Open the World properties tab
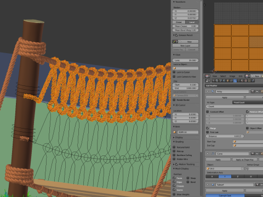 (x=224, y=80)
